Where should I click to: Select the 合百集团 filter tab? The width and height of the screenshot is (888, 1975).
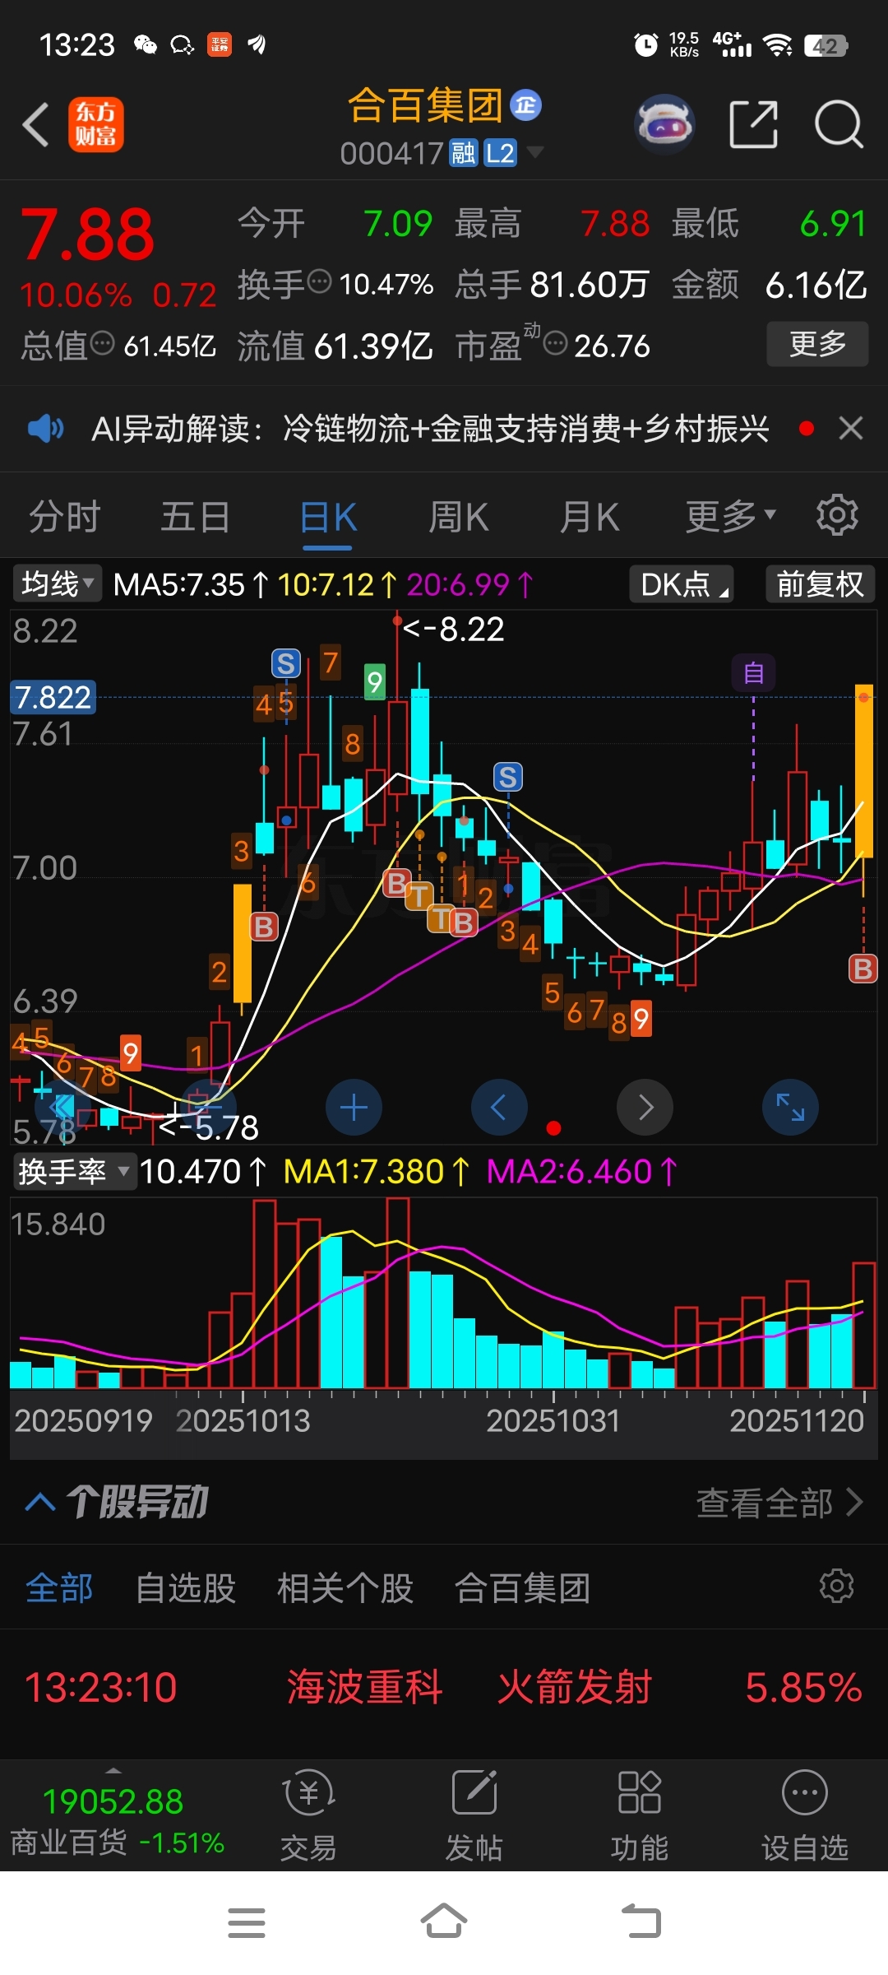pyautogui.click(x=523, y=1587)
